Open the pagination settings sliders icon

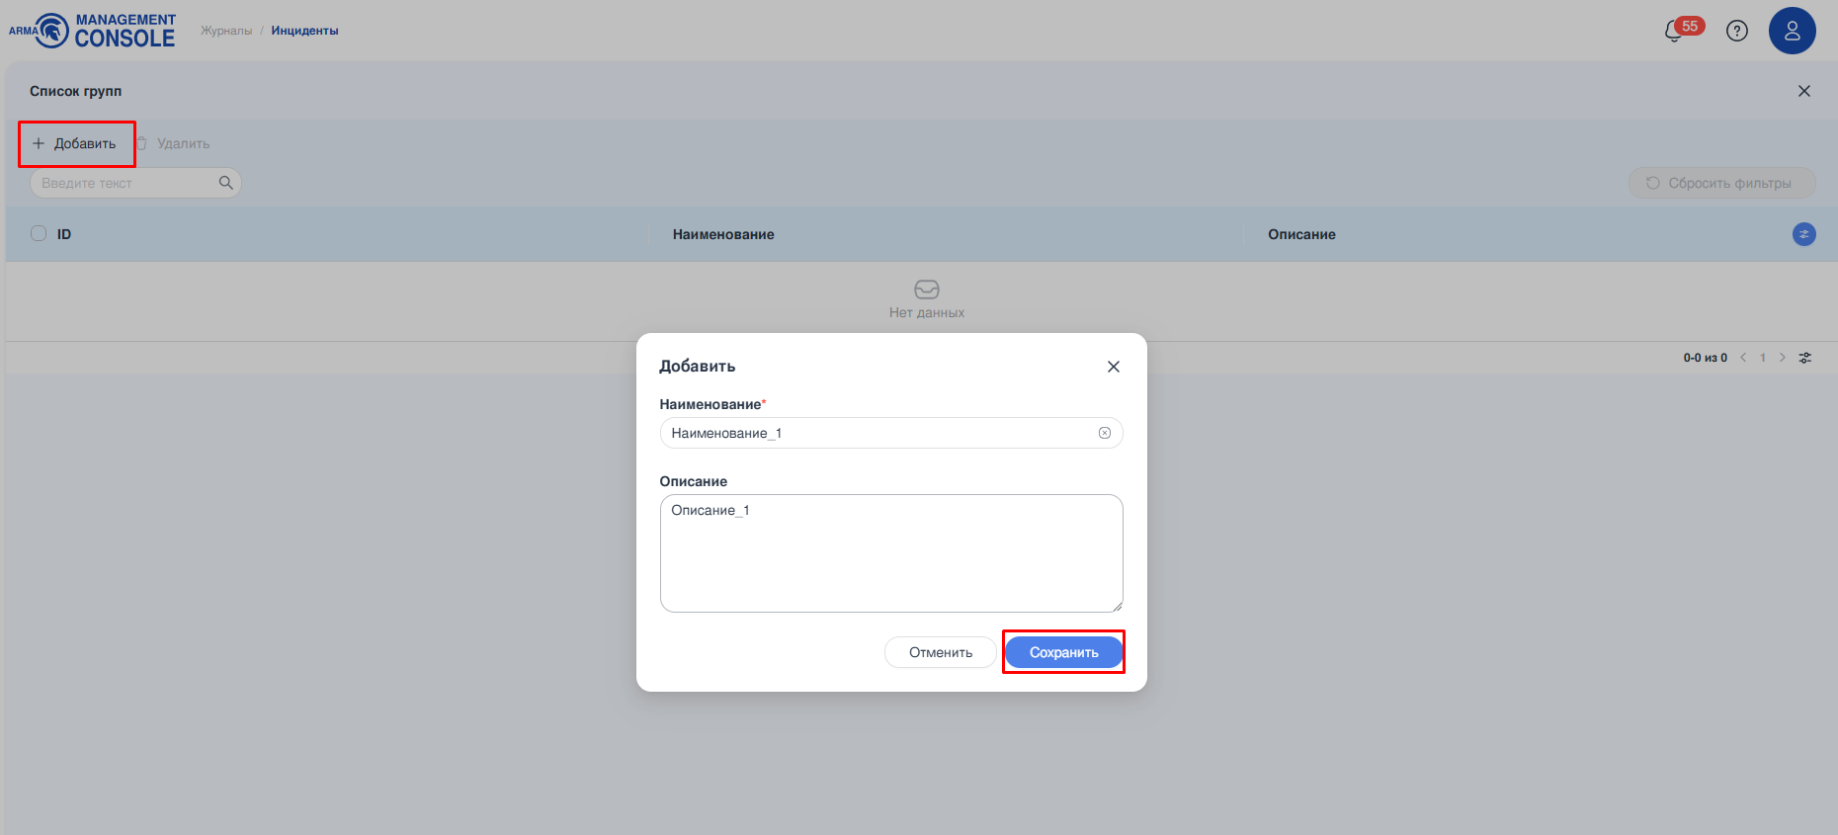point(1805,358)
